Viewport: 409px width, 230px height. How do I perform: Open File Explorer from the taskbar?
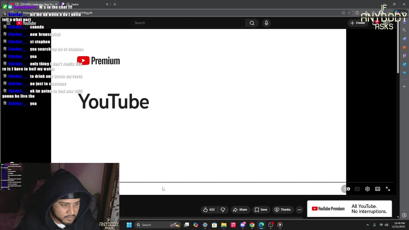tap(224, 225)
